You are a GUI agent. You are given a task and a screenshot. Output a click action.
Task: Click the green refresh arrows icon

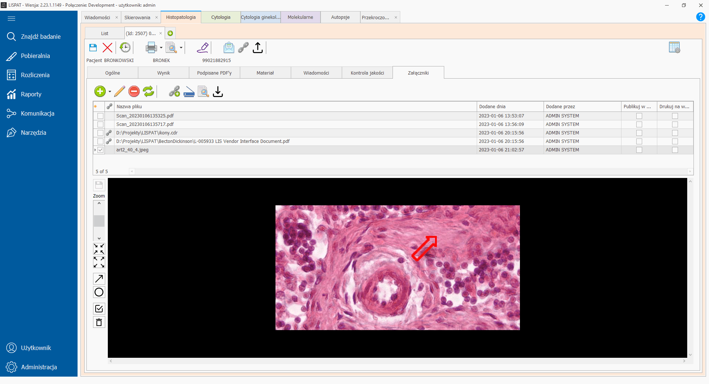pyautogui.click(x=148, y=92)
